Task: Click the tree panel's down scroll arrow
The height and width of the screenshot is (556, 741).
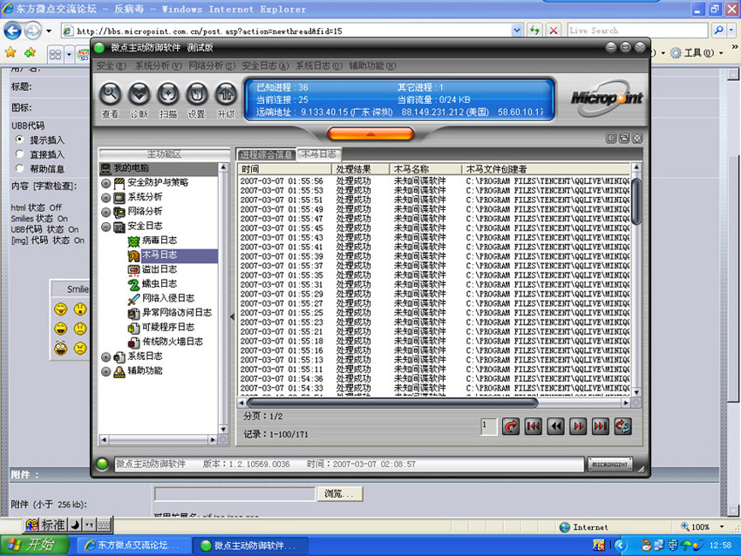Action: (x=223, y=429)
